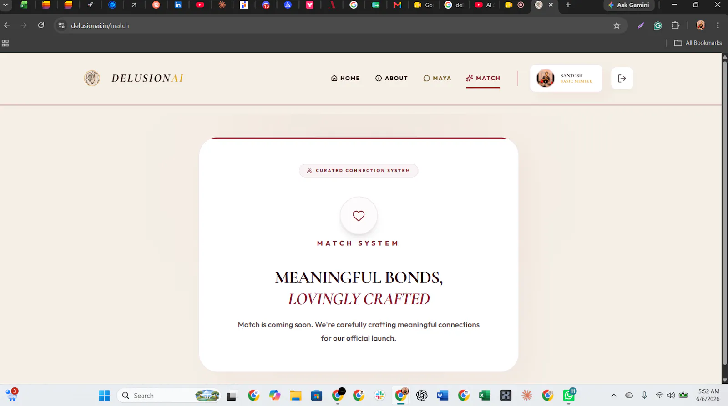View site information icon in address bar

coord(61,25)
